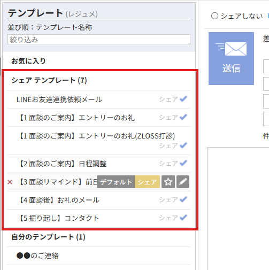The height and width of the screenshot is (270, 269).
Task: Collapse the シェア テンプレート (7) section
Action: 49,80
